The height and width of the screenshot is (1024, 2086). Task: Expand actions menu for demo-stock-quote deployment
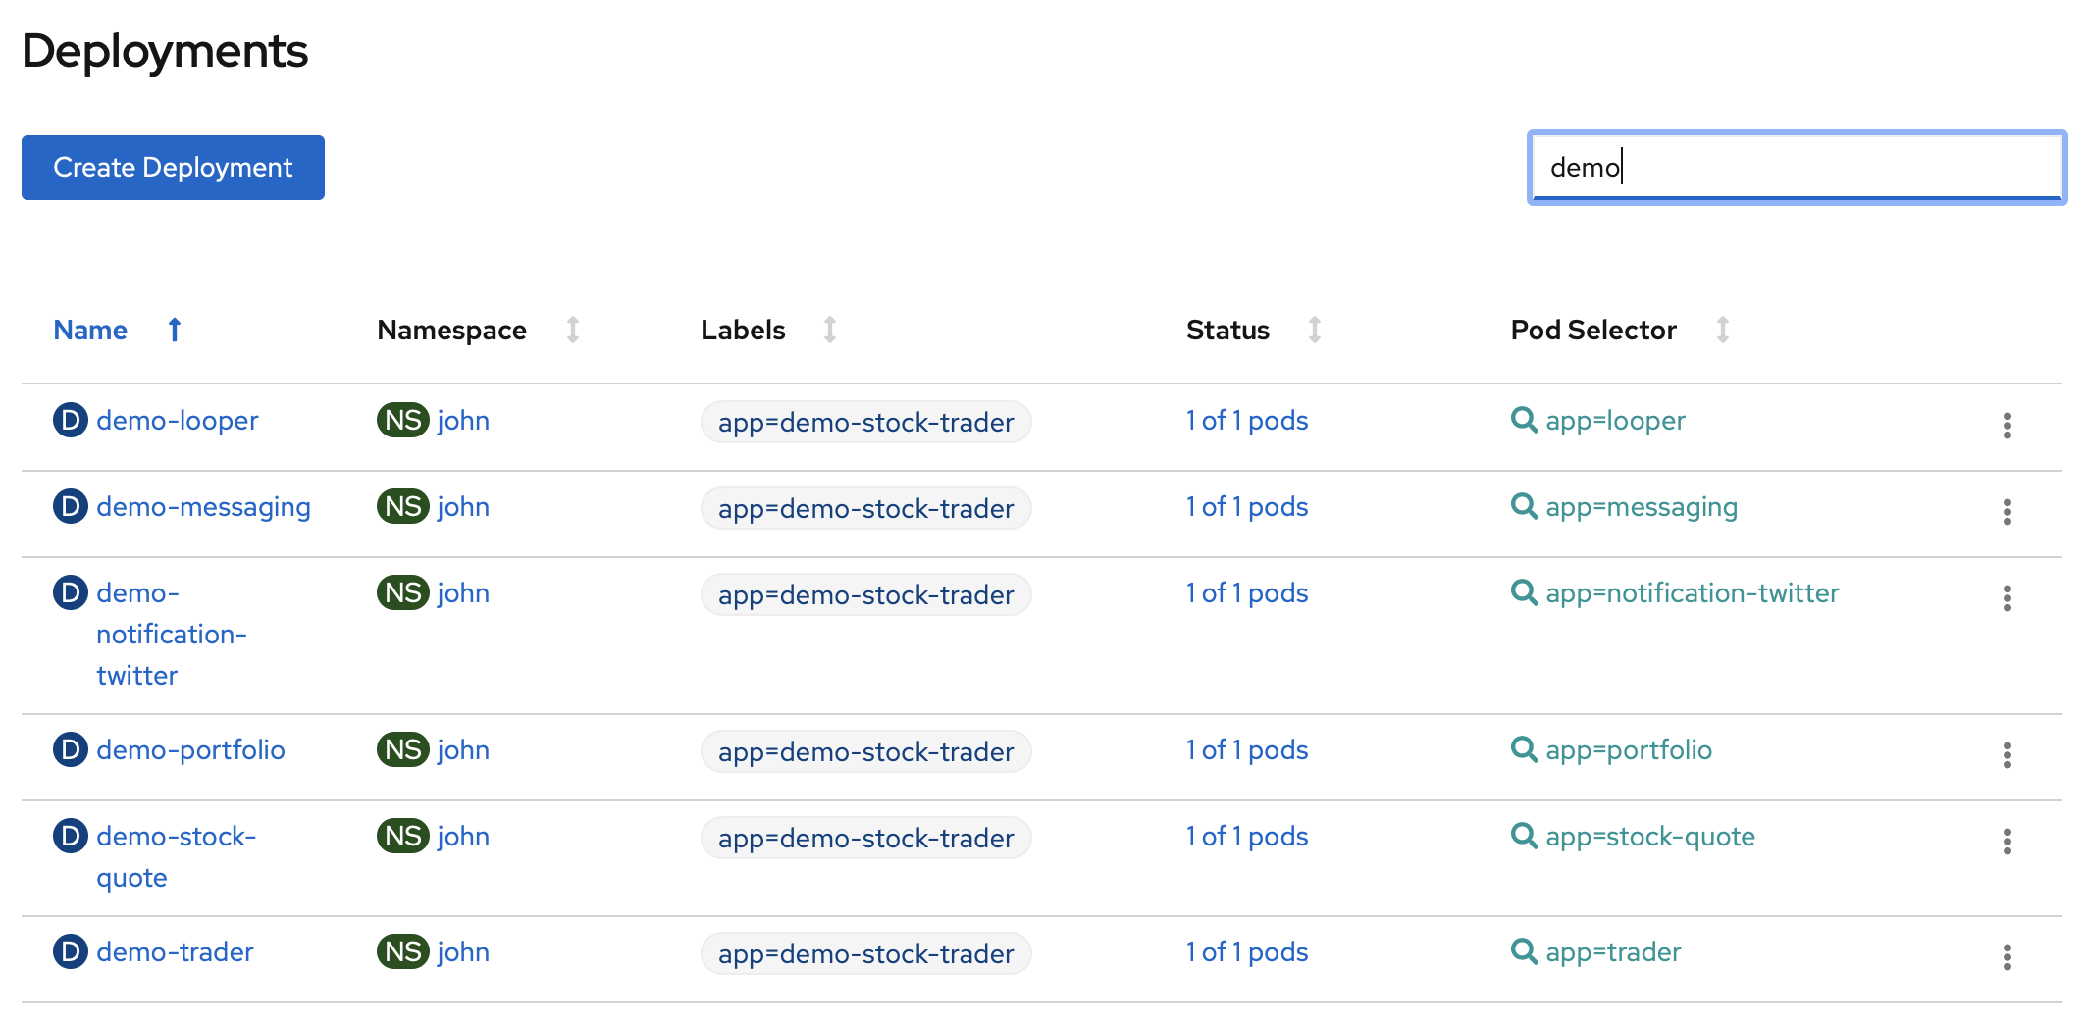pos(2007,841)
